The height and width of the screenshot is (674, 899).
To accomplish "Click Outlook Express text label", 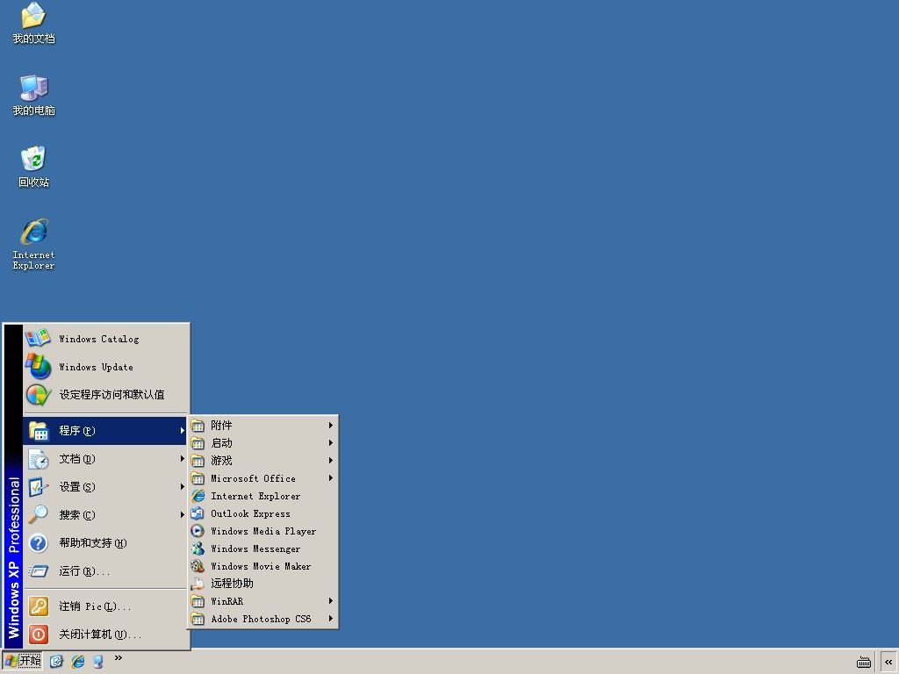I will point(250,513).
